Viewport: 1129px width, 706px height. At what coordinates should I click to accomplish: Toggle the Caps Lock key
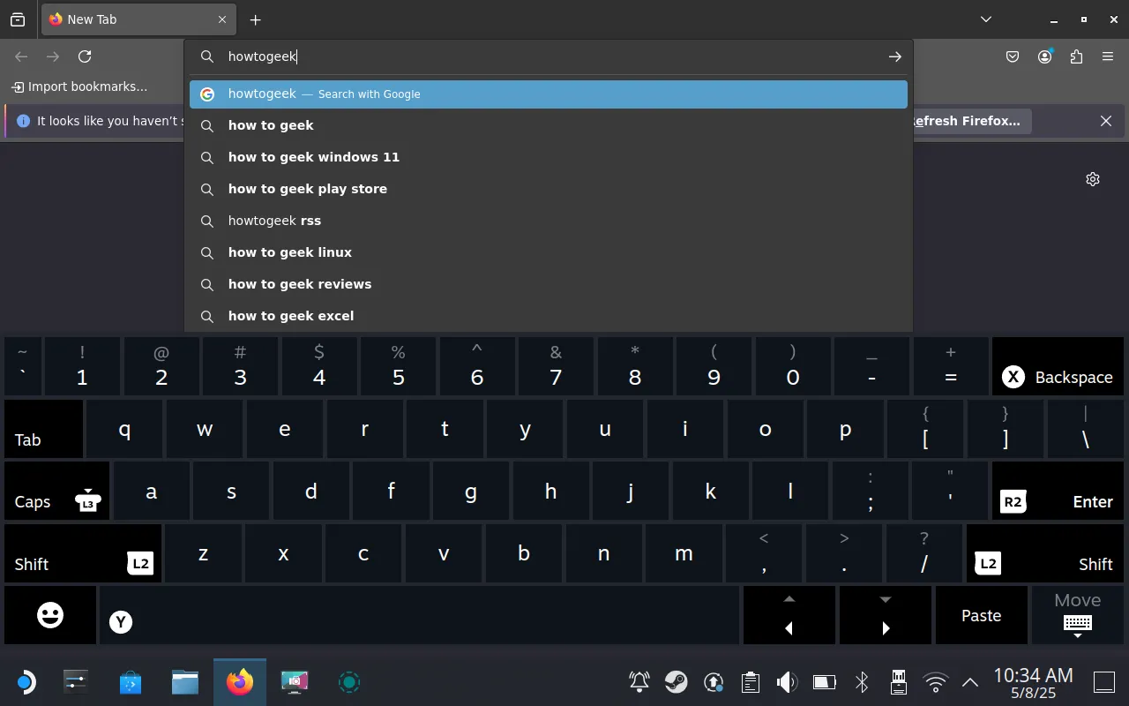(32, 501)
